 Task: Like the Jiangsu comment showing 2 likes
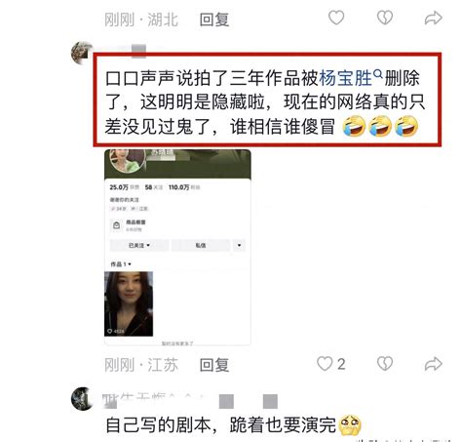[325, 364]
